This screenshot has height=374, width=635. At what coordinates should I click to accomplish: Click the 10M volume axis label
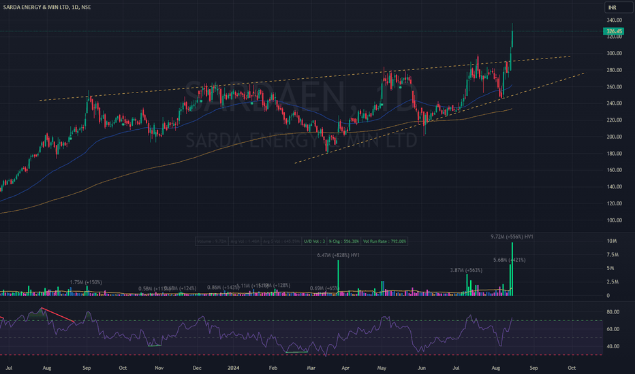612,241
